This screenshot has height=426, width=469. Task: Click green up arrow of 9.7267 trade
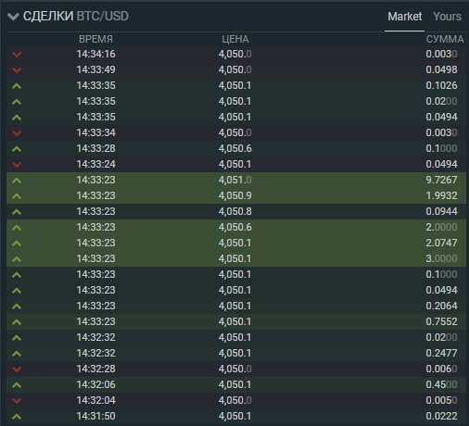[17, 181]
